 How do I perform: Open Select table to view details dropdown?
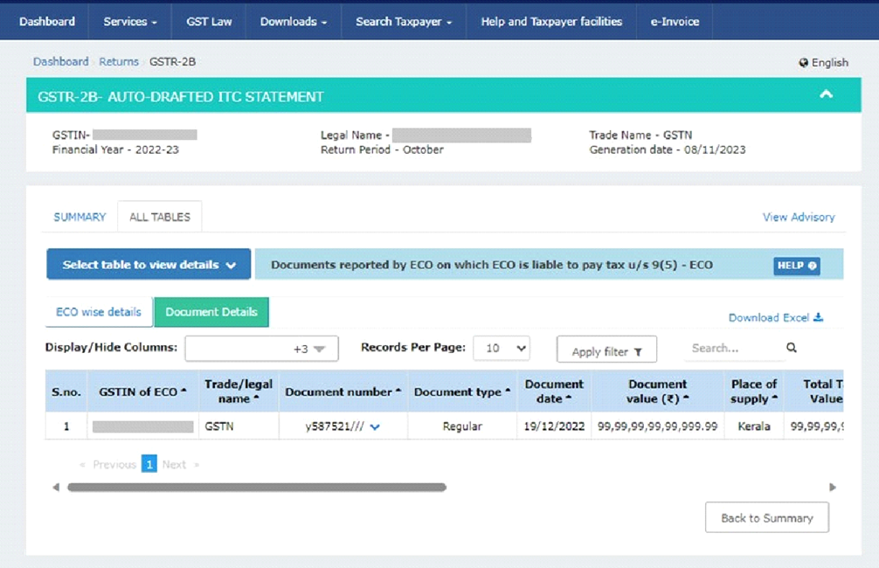coord(149,265)
